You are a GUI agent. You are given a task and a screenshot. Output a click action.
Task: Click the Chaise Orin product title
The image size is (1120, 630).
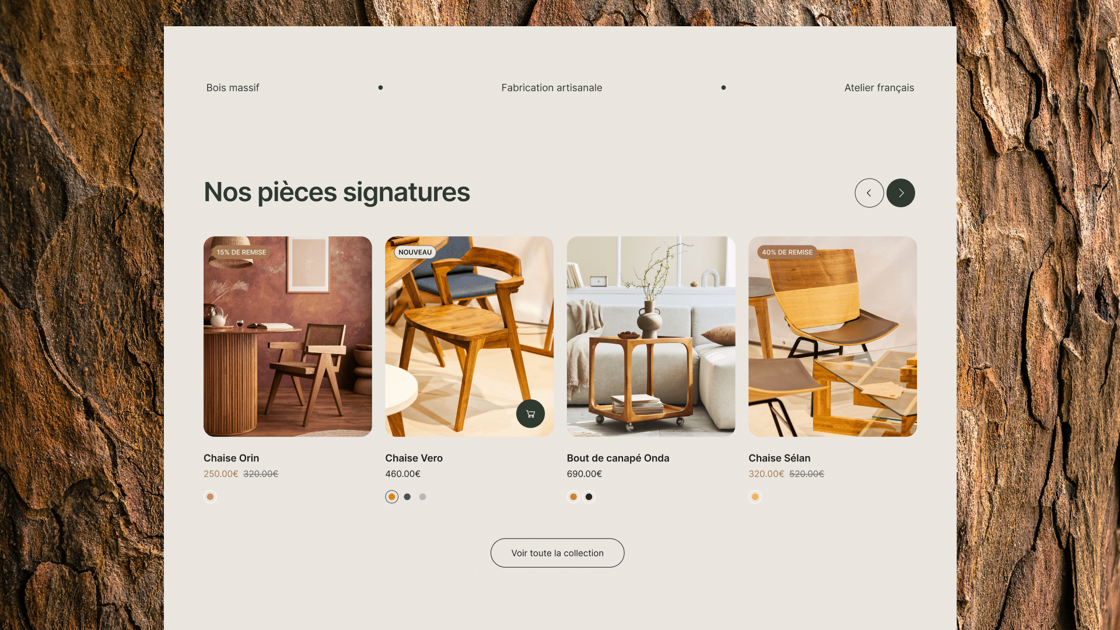[x=232, y=458]
